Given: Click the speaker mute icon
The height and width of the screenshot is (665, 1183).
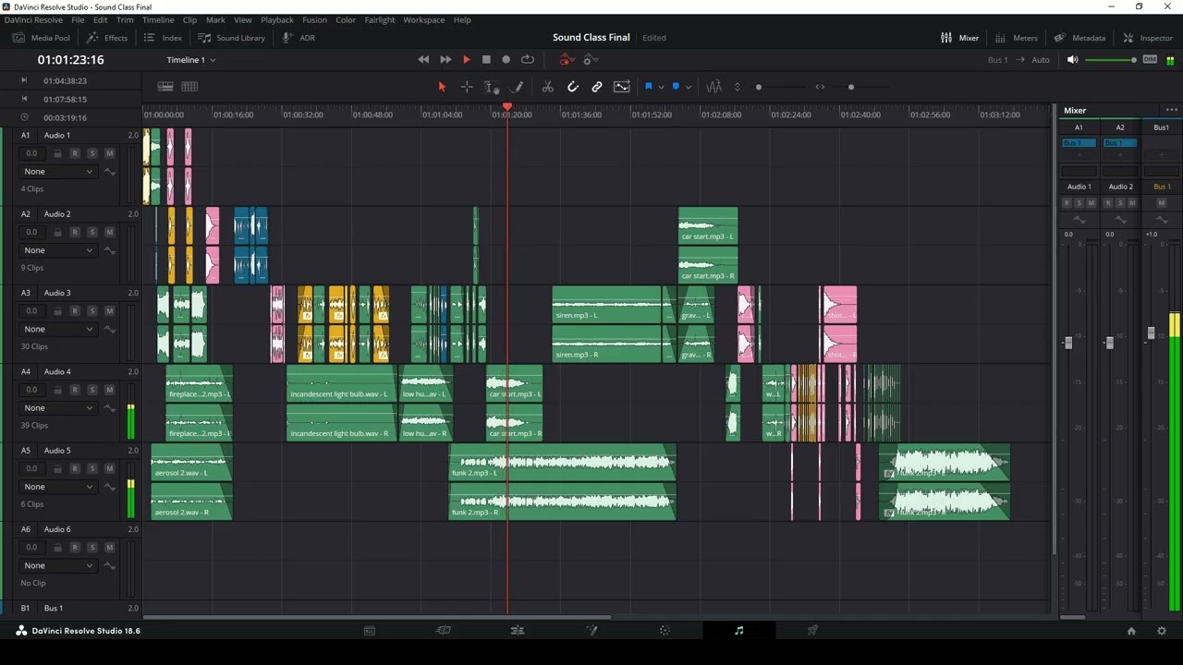Looking at the screenshot, I should [1072, 60].
